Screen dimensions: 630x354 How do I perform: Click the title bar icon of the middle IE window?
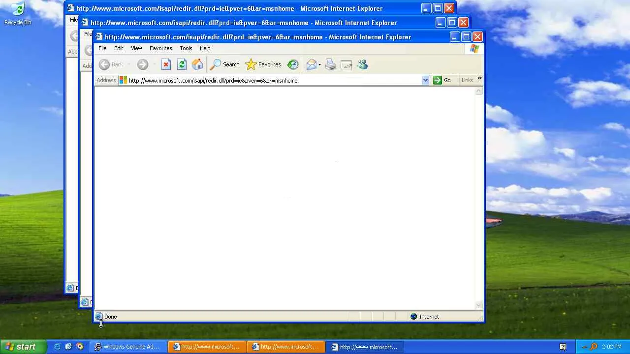point(85,23)
